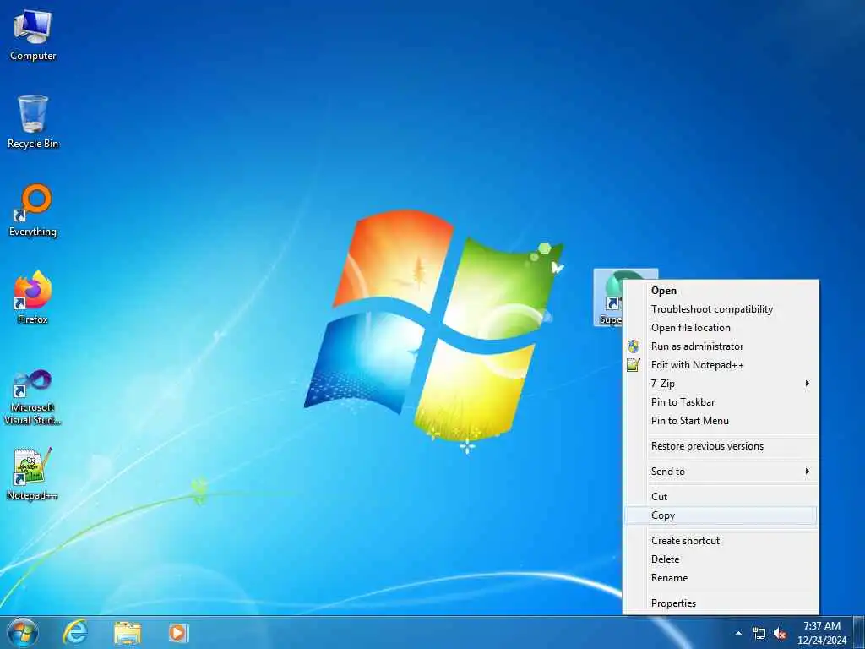Click the Show desktop strip at the taskbar edge
Viewport: 865px width, 649px height.
pyautogui.click(x=859, y=632)
